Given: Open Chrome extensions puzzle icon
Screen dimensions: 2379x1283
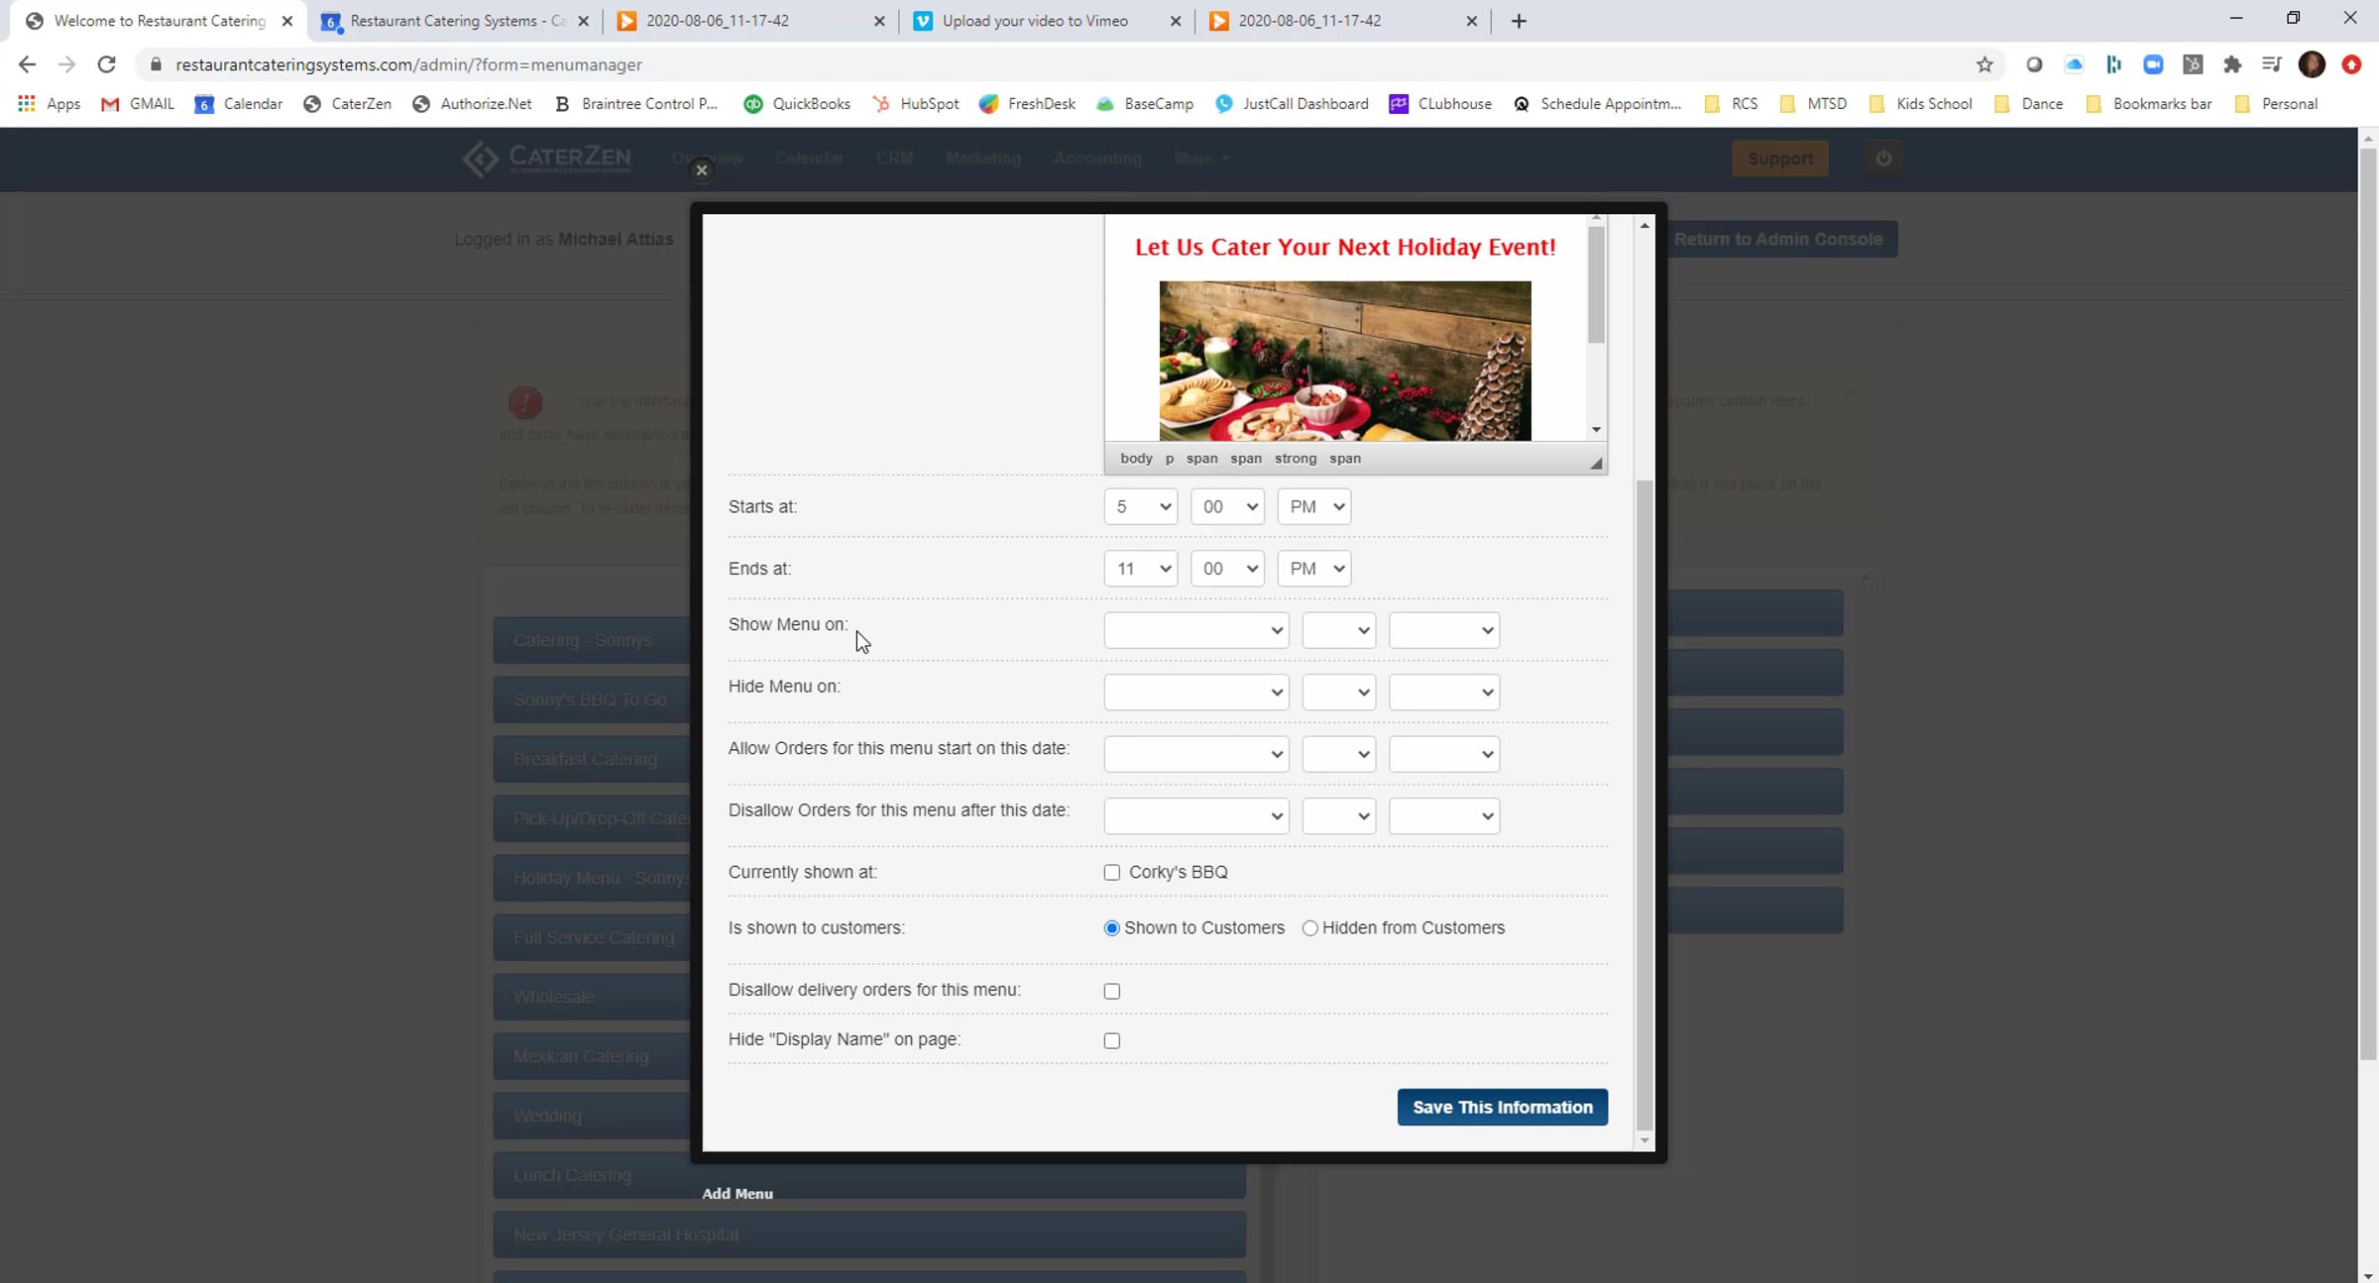Looking at the screenshot, I should (x=2232, y=64).
